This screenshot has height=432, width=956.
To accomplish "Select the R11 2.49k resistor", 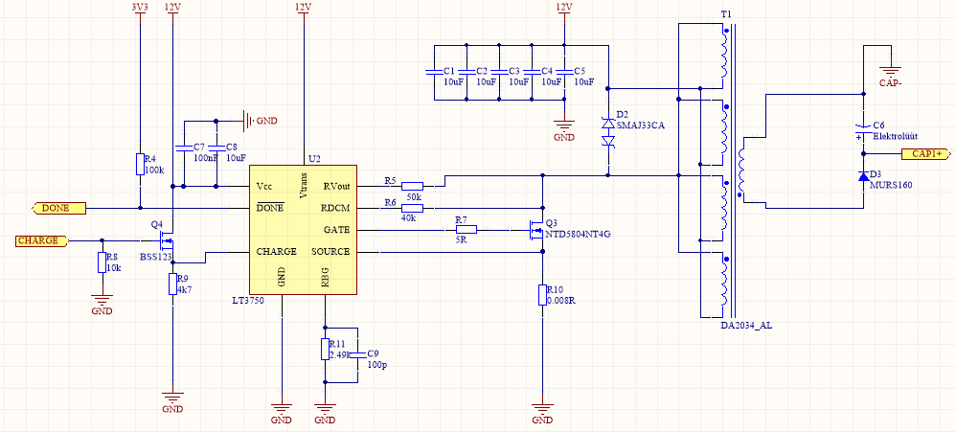I will pyautogui.click(x=326, y=349).
